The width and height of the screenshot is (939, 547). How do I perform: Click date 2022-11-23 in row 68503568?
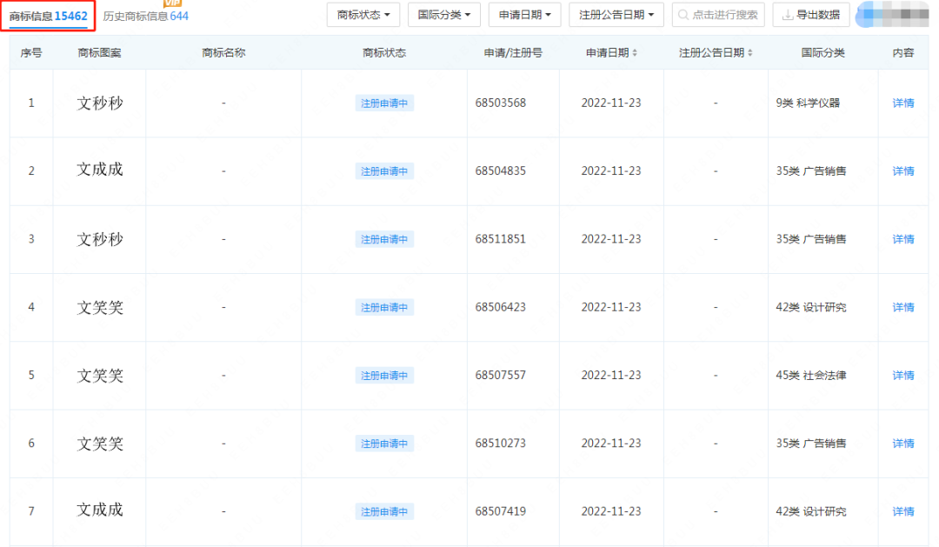(611, 103)
